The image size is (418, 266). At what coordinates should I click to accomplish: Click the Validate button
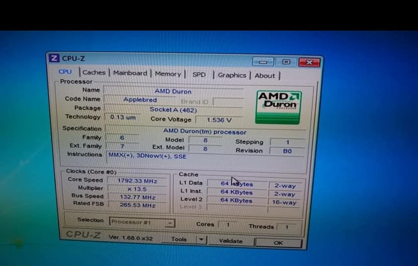pyautogui.click(x=231, y=241)
